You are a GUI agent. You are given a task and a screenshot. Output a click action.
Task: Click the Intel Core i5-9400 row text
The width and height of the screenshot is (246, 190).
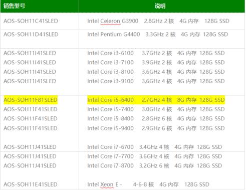[x=156, y=128]
